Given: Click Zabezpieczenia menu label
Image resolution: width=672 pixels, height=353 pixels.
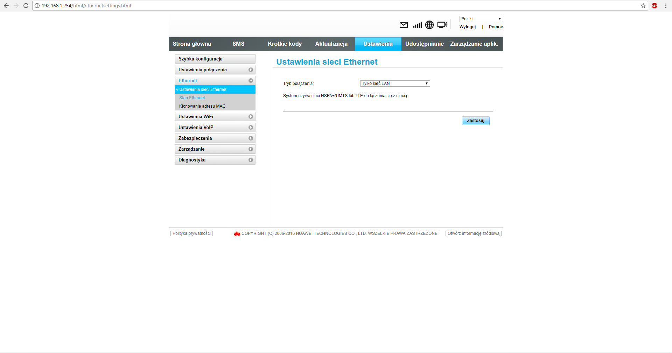Looking at the screenshot, I should (195, 138).
